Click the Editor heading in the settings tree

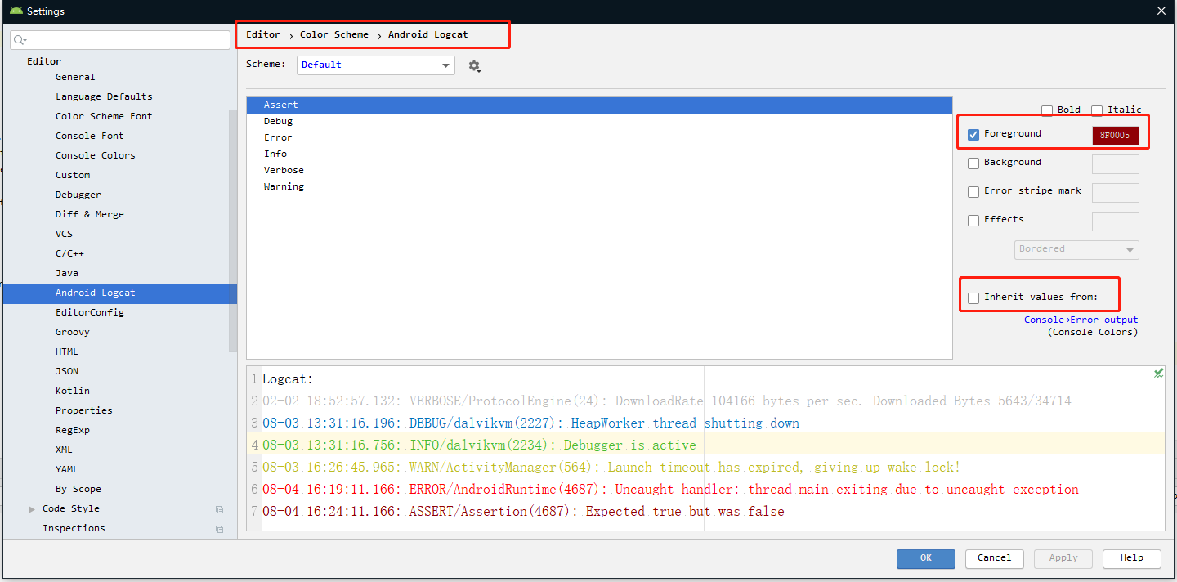coord(44,61)
